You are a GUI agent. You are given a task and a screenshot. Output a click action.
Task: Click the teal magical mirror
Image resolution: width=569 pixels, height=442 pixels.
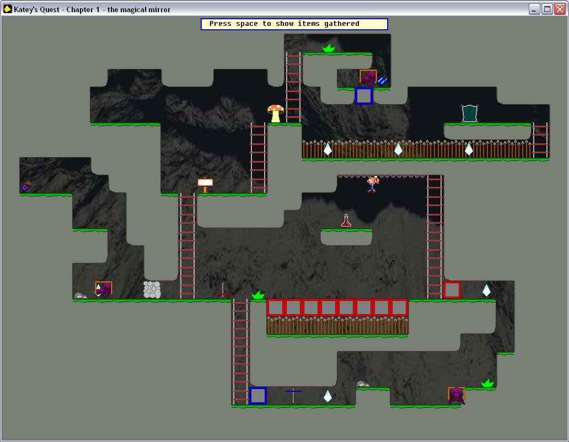(470, 114)
